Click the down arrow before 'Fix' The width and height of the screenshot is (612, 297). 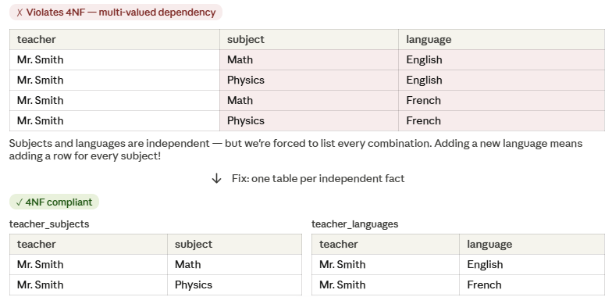coord(217,178)
